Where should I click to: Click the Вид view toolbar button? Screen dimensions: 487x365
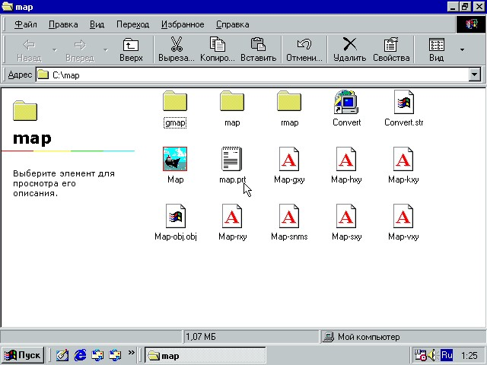click(436, 49)
